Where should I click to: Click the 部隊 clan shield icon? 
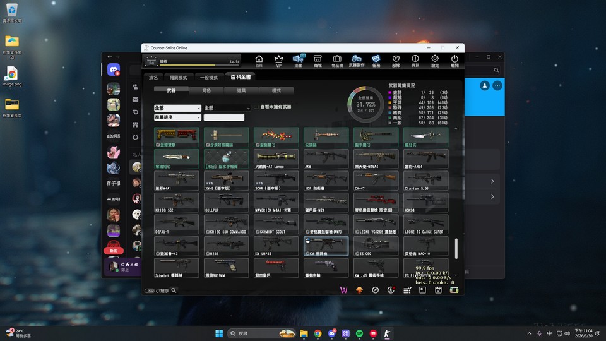[396, 60]
